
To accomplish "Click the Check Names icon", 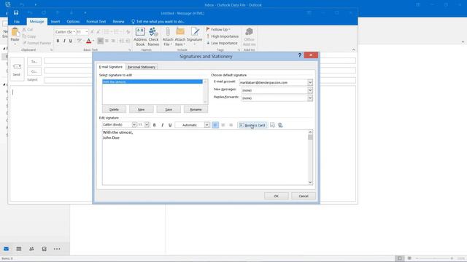I will [153, 36].
